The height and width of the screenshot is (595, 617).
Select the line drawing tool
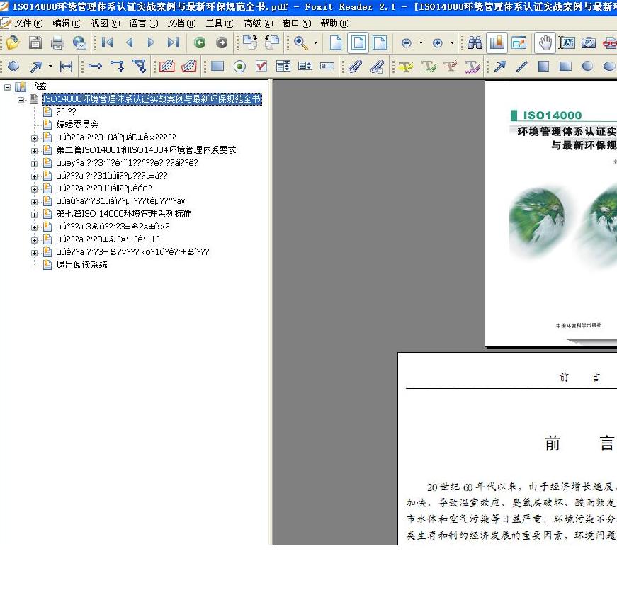click(522, 67)
